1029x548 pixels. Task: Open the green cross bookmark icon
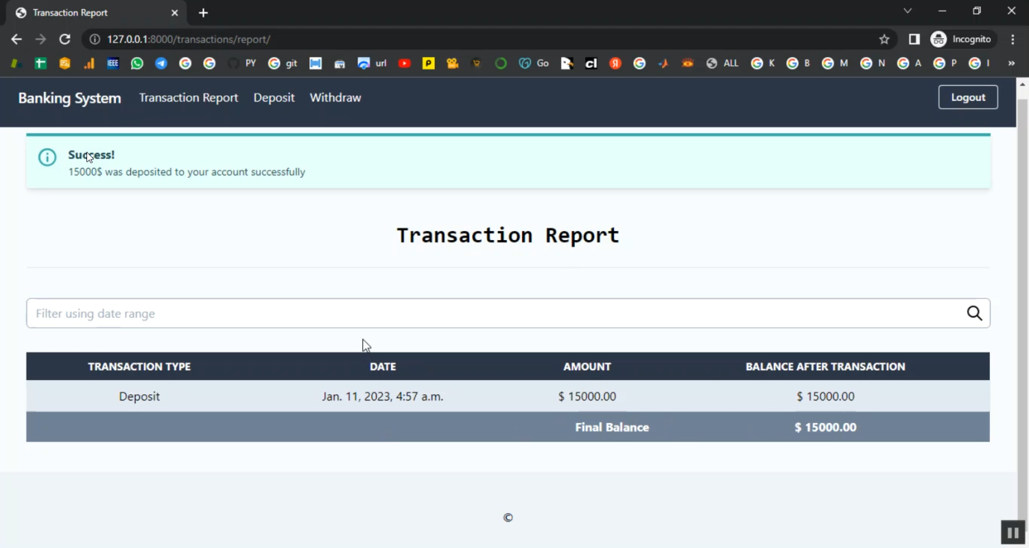pyautogui.click(x=40, y=63)
